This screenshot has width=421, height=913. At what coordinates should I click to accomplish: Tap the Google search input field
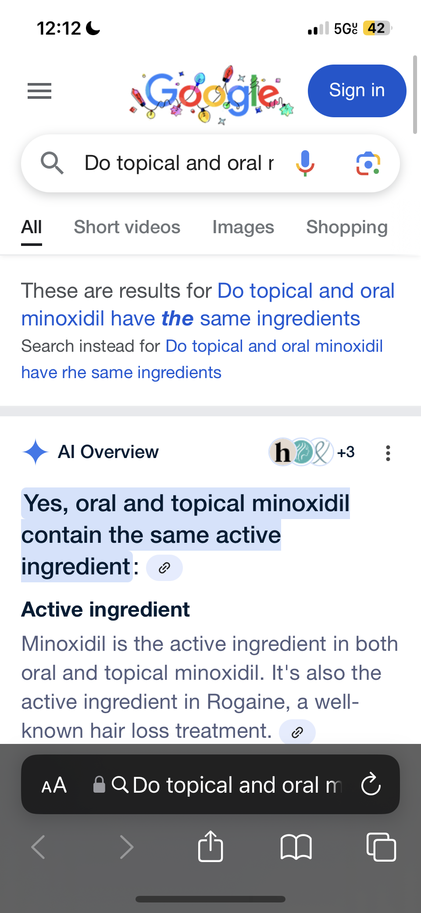179,163
